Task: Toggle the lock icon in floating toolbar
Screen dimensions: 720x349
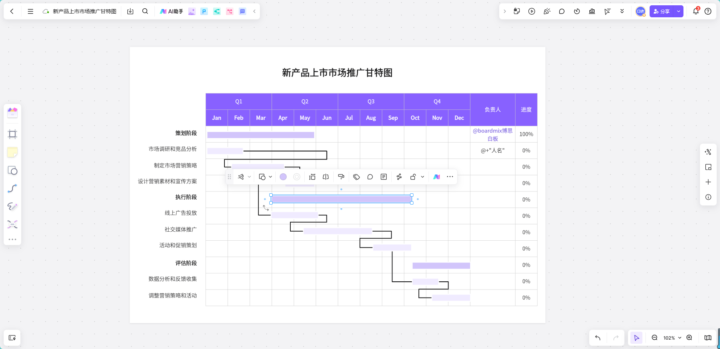Action: pyautogui.click(x=413, y=177)
